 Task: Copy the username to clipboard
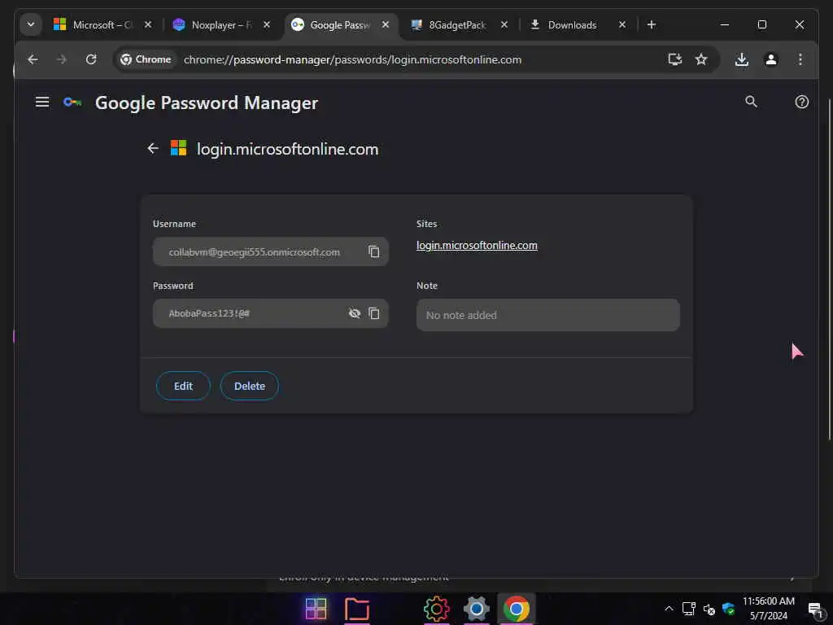pyautogui.click(x=374, y=251)
